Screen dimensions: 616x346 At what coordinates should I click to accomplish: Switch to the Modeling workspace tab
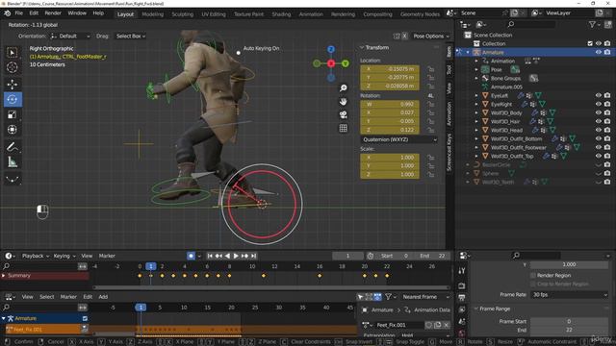(x=152, y=14)
